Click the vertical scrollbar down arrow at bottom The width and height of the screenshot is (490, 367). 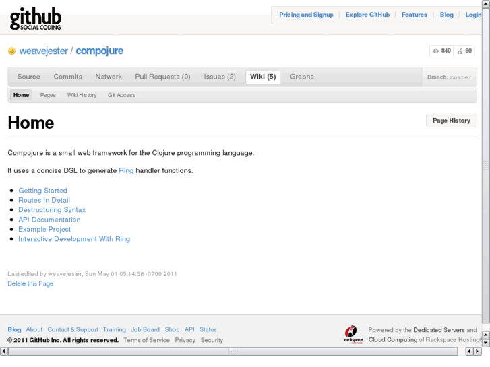(486, 343)
